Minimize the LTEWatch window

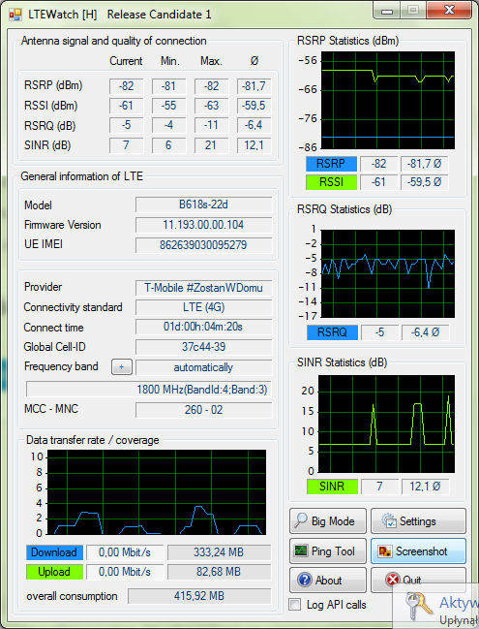(x=386, y=11)
